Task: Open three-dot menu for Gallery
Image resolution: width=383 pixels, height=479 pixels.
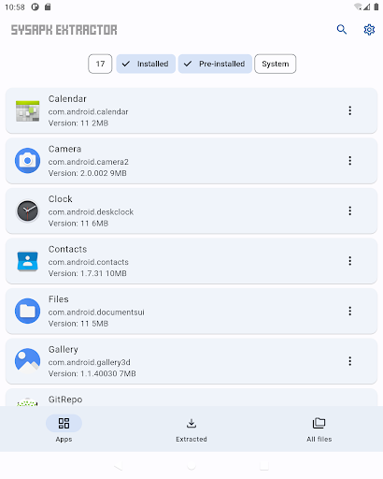Action: point(350,361)
